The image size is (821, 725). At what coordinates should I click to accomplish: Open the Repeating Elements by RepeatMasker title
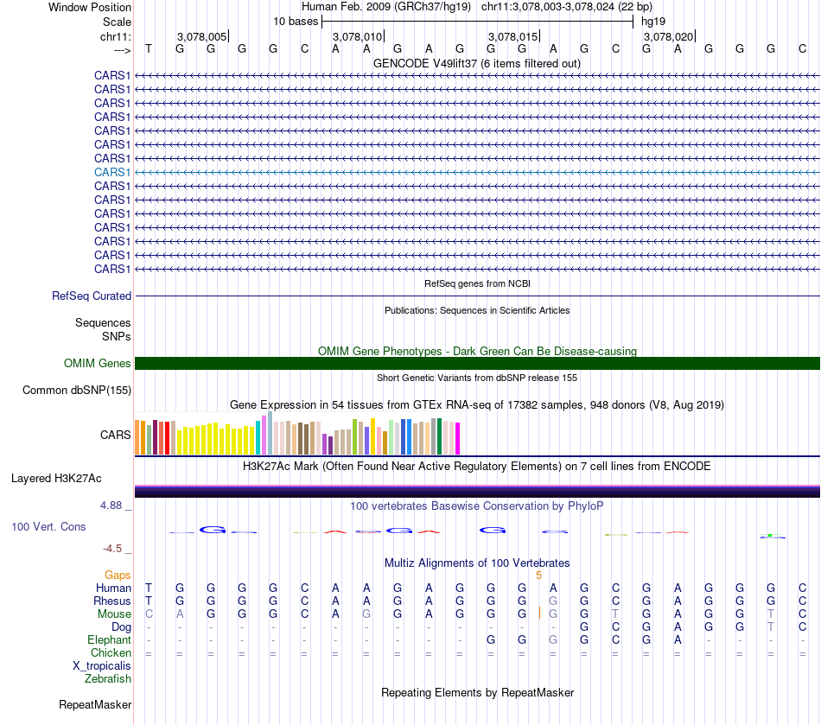click(x=477, y=693)
